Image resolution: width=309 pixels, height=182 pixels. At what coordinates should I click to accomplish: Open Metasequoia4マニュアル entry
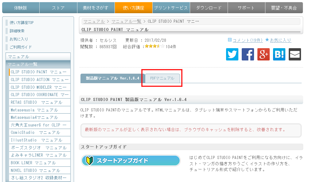coord(40,117)
